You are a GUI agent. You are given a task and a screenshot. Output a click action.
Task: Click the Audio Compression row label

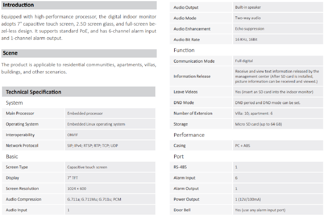[x=24, y=199]
